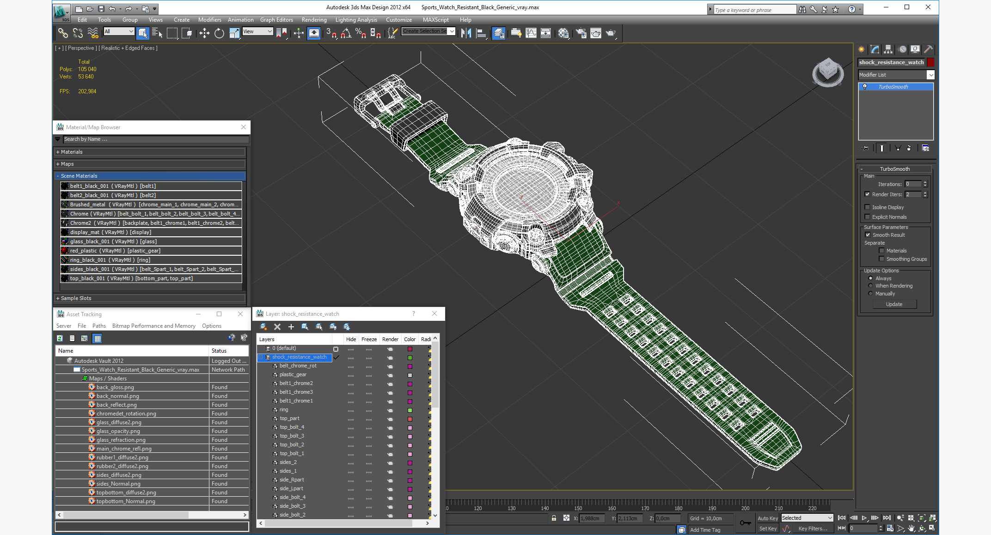Toggle the Smooth Result checkbox

tap(868, 235)
